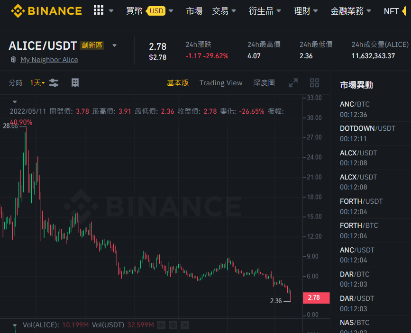This screenshot has width=411, height=333.
Task: Click the 24h最低價 value 2.36
Action: coord(306,56)
